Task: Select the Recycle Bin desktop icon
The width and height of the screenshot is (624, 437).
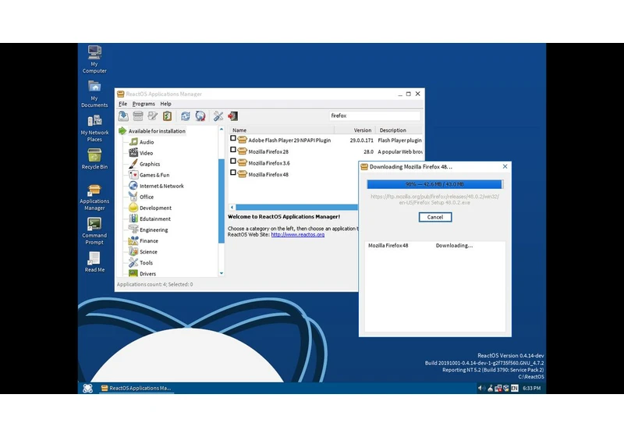Action: (94, 158)
